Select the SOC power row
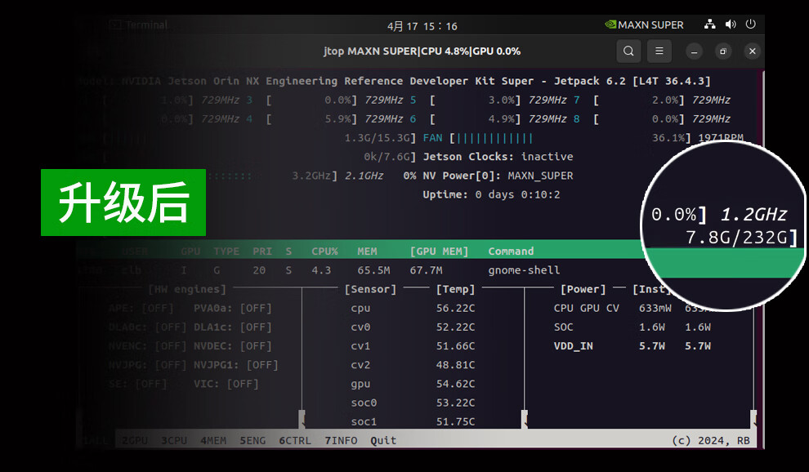Image resolution: width=809 pixels, height=472 pixels. 632,327
